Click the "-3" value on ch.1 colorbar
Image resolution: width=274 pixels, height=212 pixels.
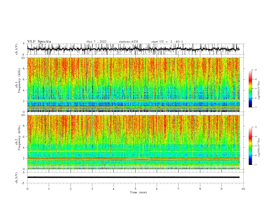tap(255, 70)
